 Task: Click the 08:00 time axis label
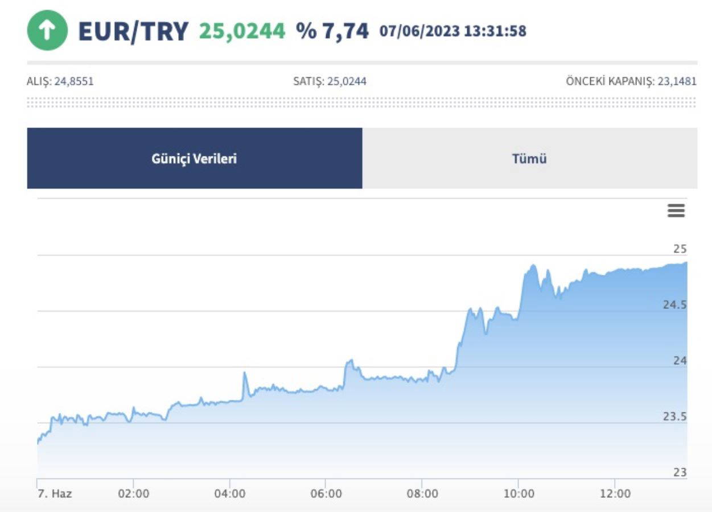coord(422,493)
